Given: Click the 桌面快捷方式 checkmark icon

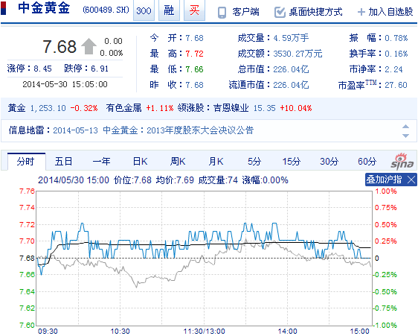Looking at the screenshot, I should (x=280, y=12).
